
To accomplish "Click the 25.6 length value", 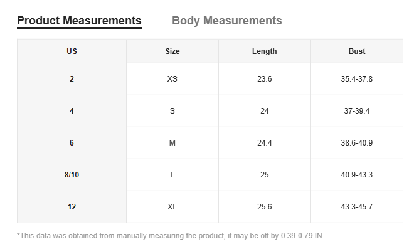I will pos(265,207).
